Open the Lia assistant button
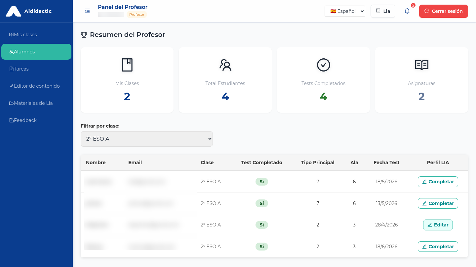Screen dimensions: 476x267 383,11
